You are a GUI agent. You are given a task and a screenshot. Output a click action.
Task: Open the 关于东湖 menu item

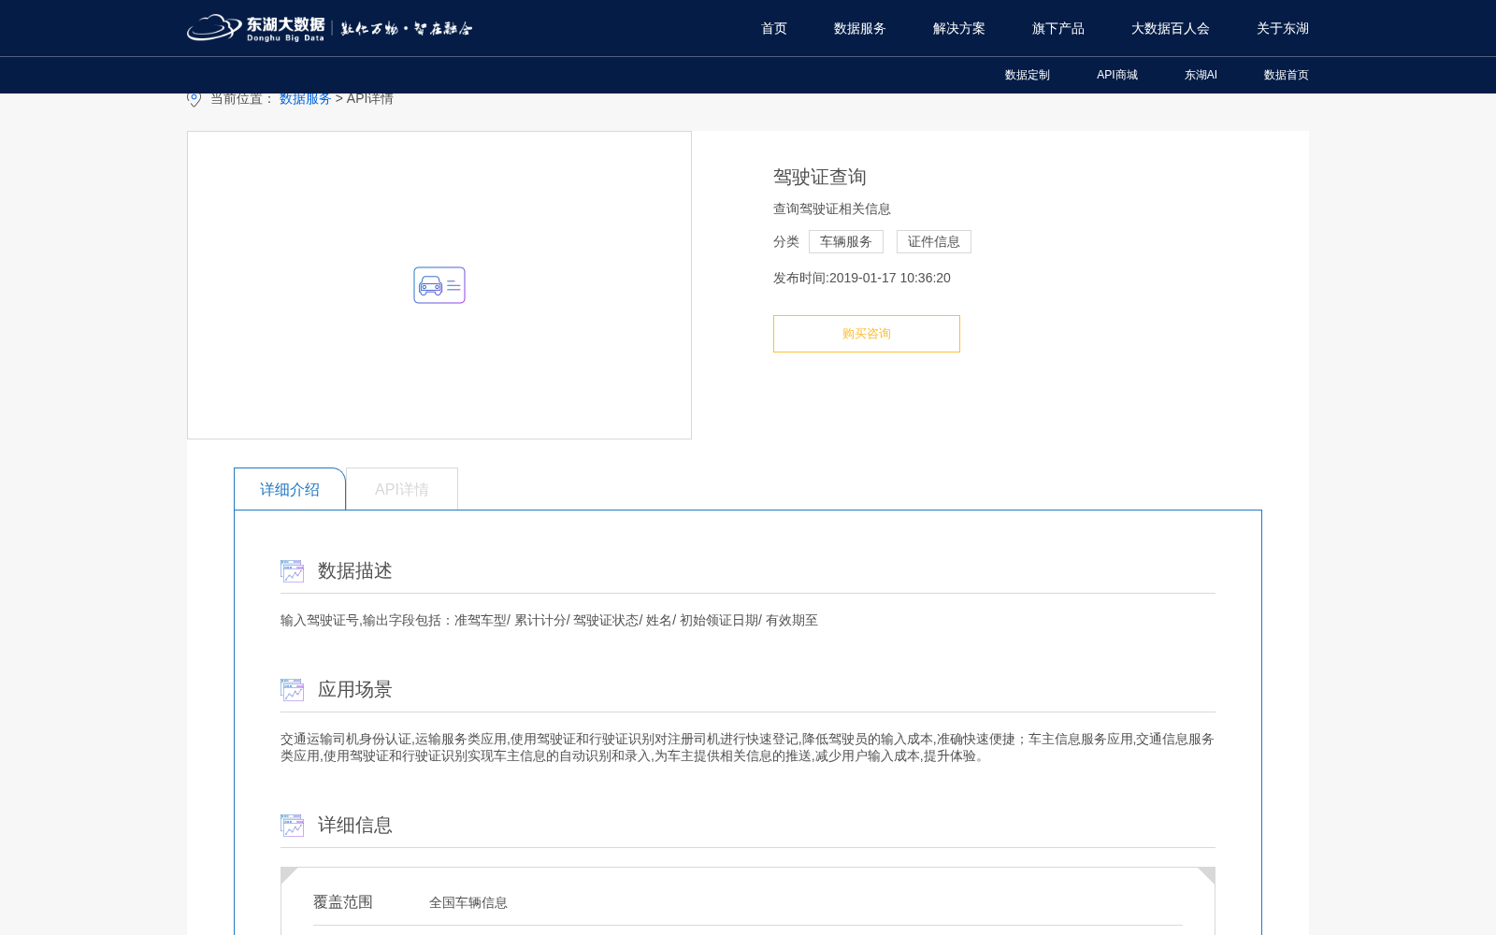(x=1283, y=28)
